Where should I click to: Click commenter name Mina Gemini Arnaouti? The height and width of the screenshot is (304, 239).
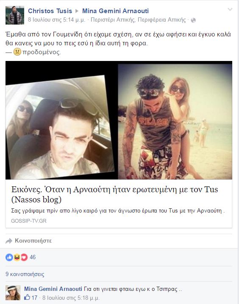53,289
